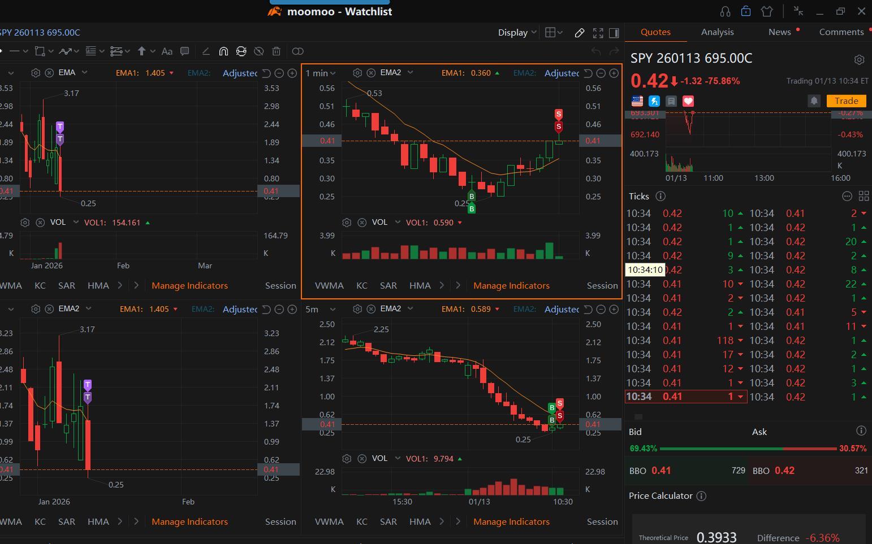
Task: Open the skin theme shirt icon
Action: tap(767, 11)
